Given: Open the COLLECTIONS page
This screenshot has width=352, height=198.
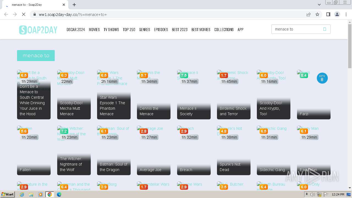Looking at the screenshot, I should pos(224,29).
